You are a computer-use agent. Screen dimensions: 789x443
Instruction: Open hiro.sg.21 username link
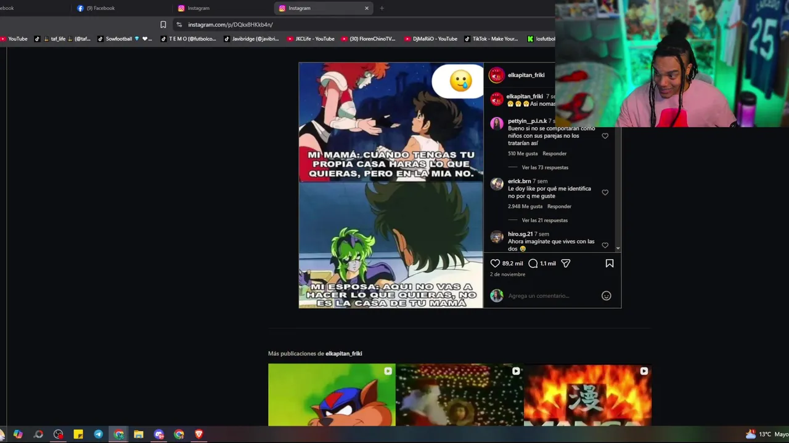click(520, 234)
